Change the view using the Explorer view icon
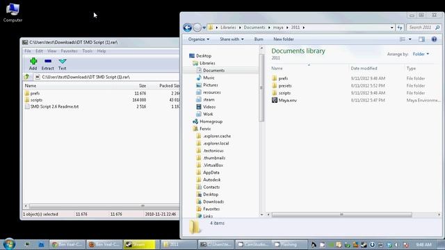This screenshot has width=445, height=250. point(403,39)
